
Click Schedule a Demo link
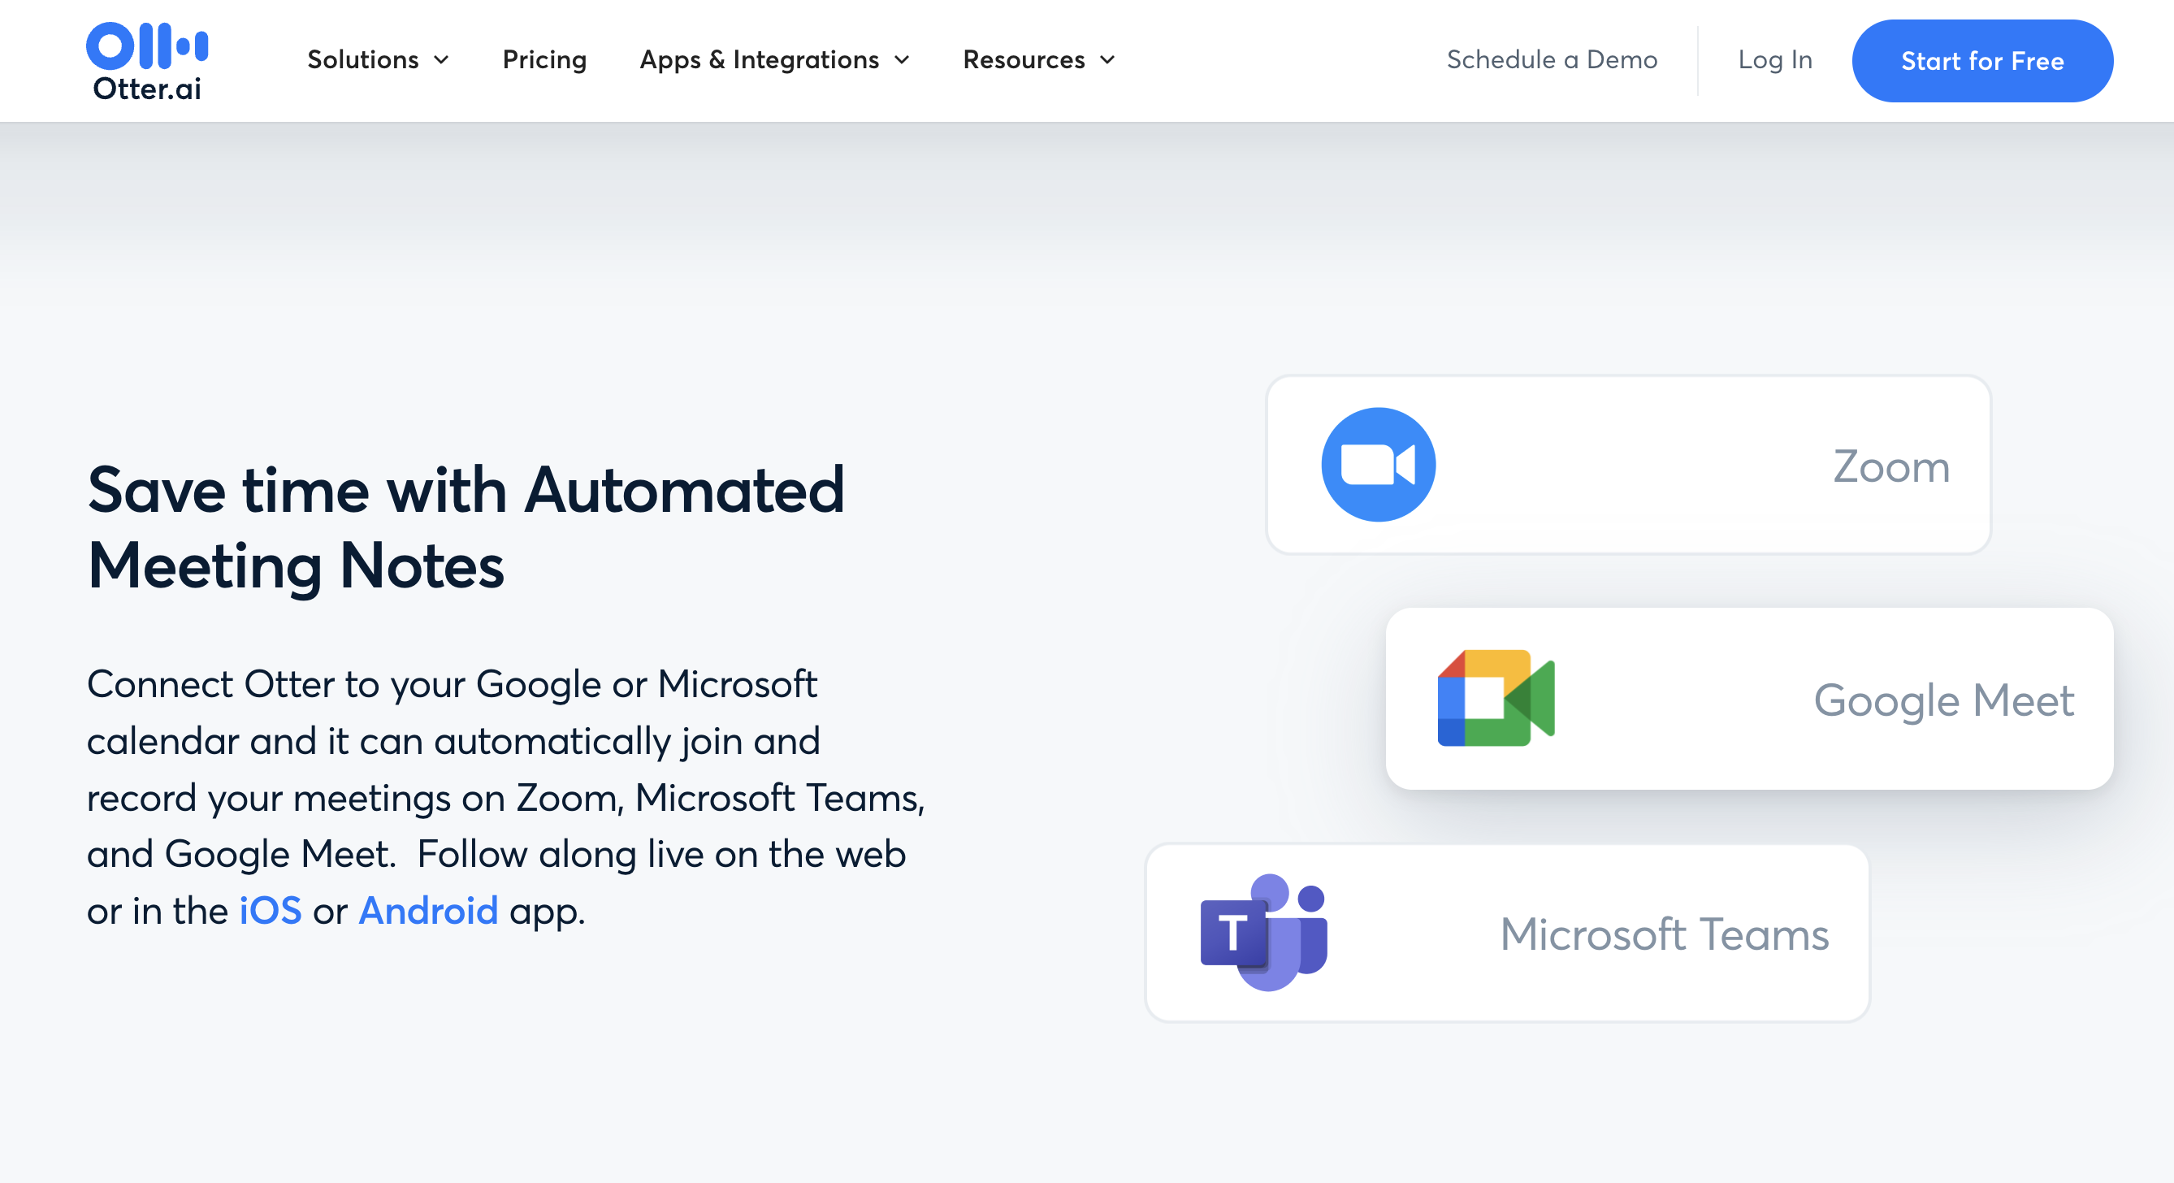pyautogui.click(x=1551, y=60)
